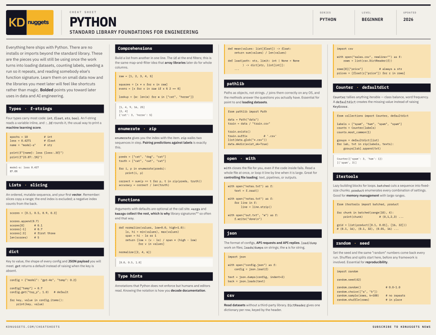The width and height of the screenshot is (436, 335).
Task: Click the bold phrase 'Pairing predictions against labels'
Action: pos(167,143)
